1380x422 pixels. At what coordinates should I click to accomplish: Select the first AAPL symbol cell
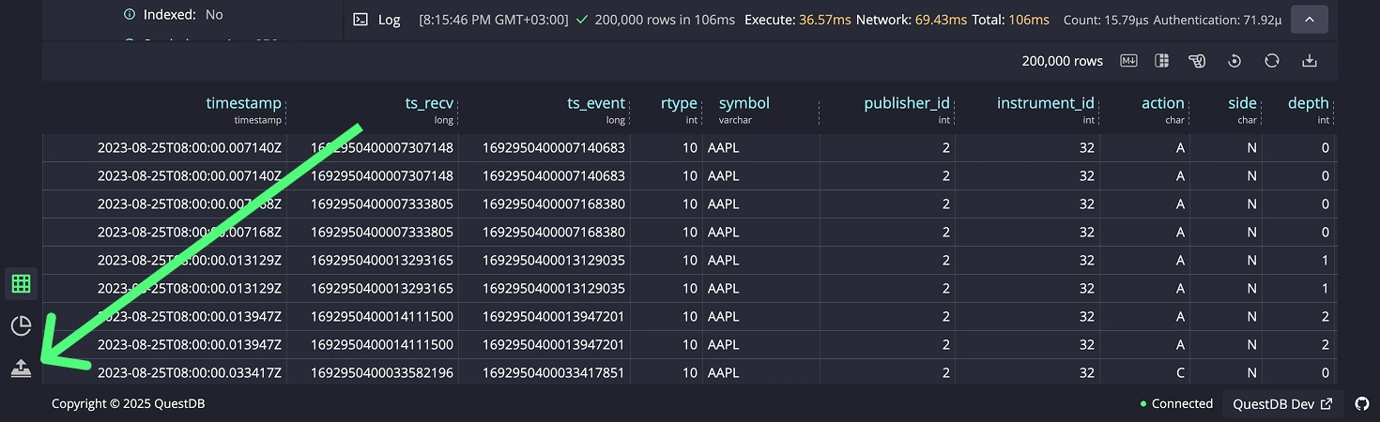(x=724, y=148)
